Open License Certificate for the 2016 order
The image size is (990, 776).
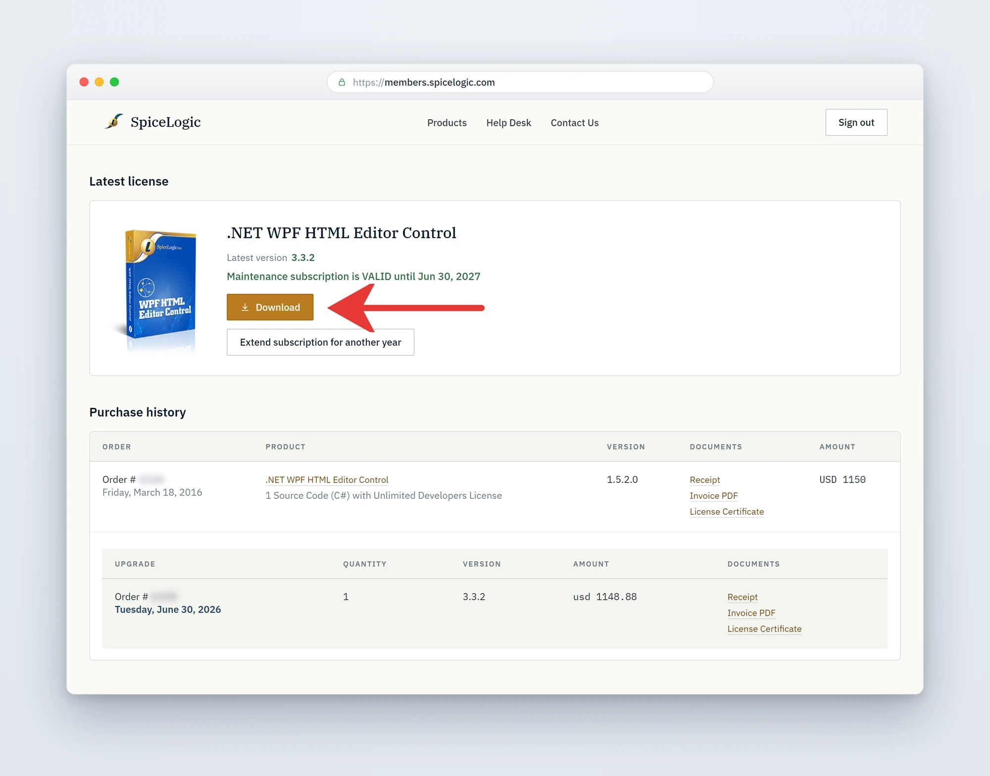[x=727, y=511]
